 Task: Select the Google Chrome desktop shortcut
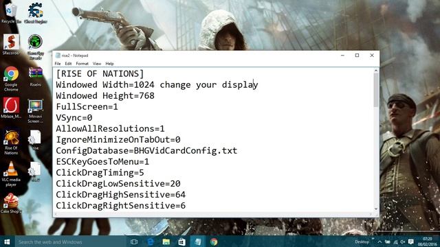(11, 79)
